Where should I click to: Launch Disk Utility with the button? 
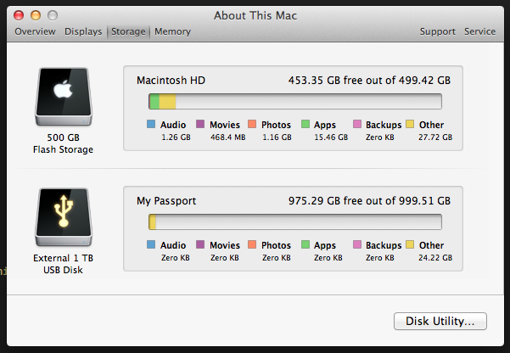click(x=440, y=321)
